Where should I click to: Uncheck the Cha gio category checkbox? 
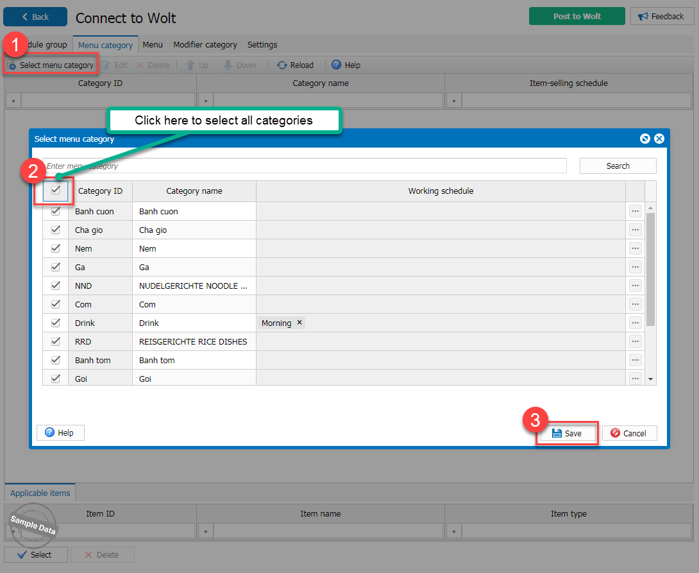55,230
